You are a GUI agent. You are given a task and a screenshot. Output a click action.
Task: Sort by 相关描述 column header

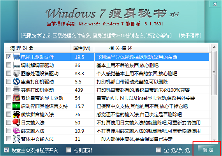click(152, 48)
